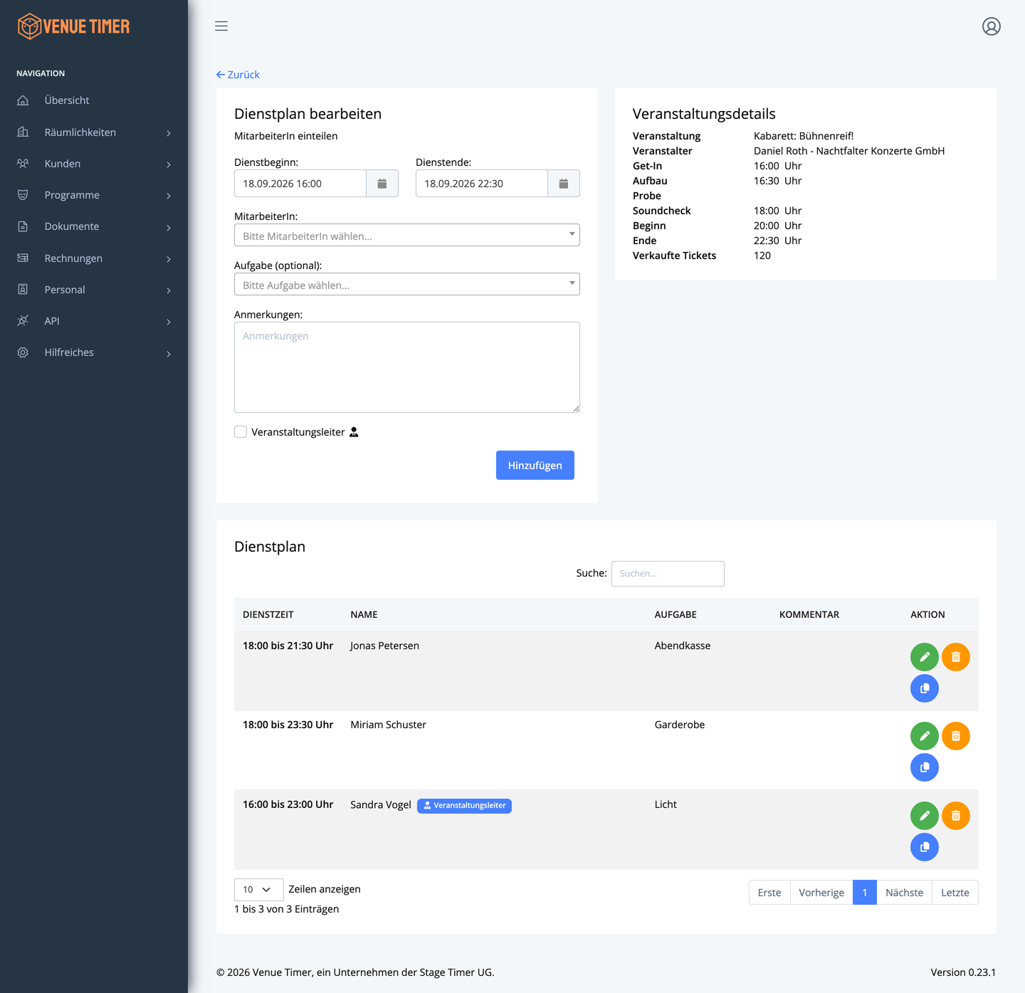Image resolution: width=1025 pixels, height=993 pixels.
Task: Click the Letzte pagination button
Action: (x=955, y=893)
